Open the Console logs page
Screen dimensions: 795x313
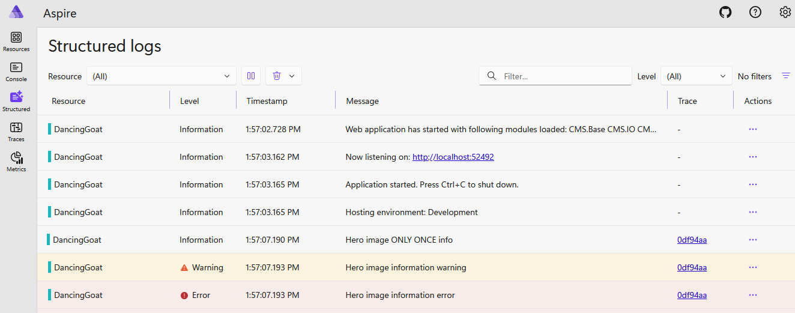16,71
